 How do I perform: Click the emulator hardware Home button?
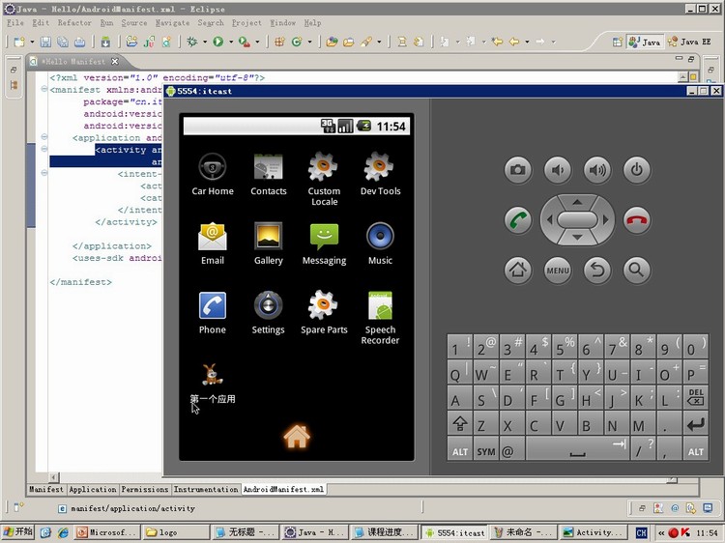[518, 270]
